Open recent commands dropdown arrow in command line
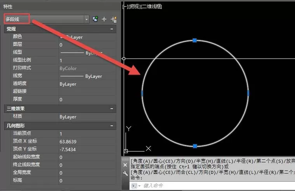 139,186
